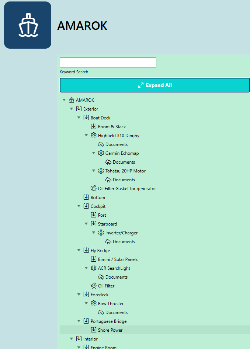
Task: Click the cloud icon under Bow Thruster
Action: 101,313
